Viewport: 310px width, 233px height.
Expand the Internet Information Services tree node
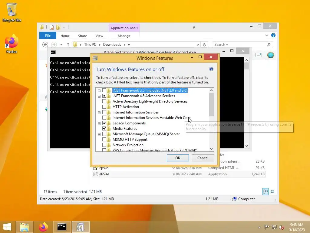click(99, 113)
